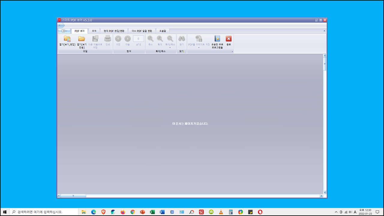Click the taskbar clock showing 12:30
The height and width of the screenshot is (216, 384).
365,212
